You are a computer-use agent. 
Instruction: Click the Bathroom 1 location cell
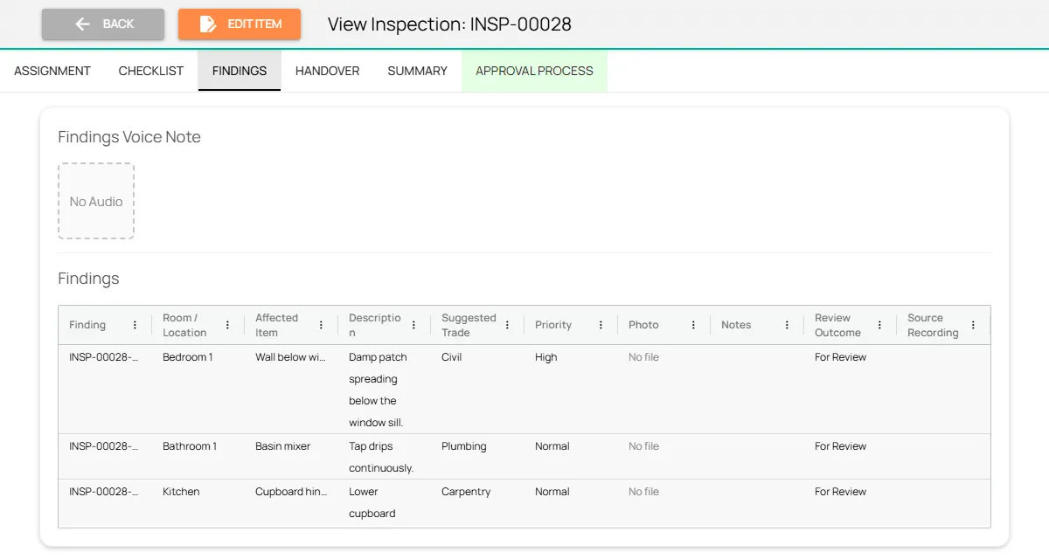(x=190, y=446)
